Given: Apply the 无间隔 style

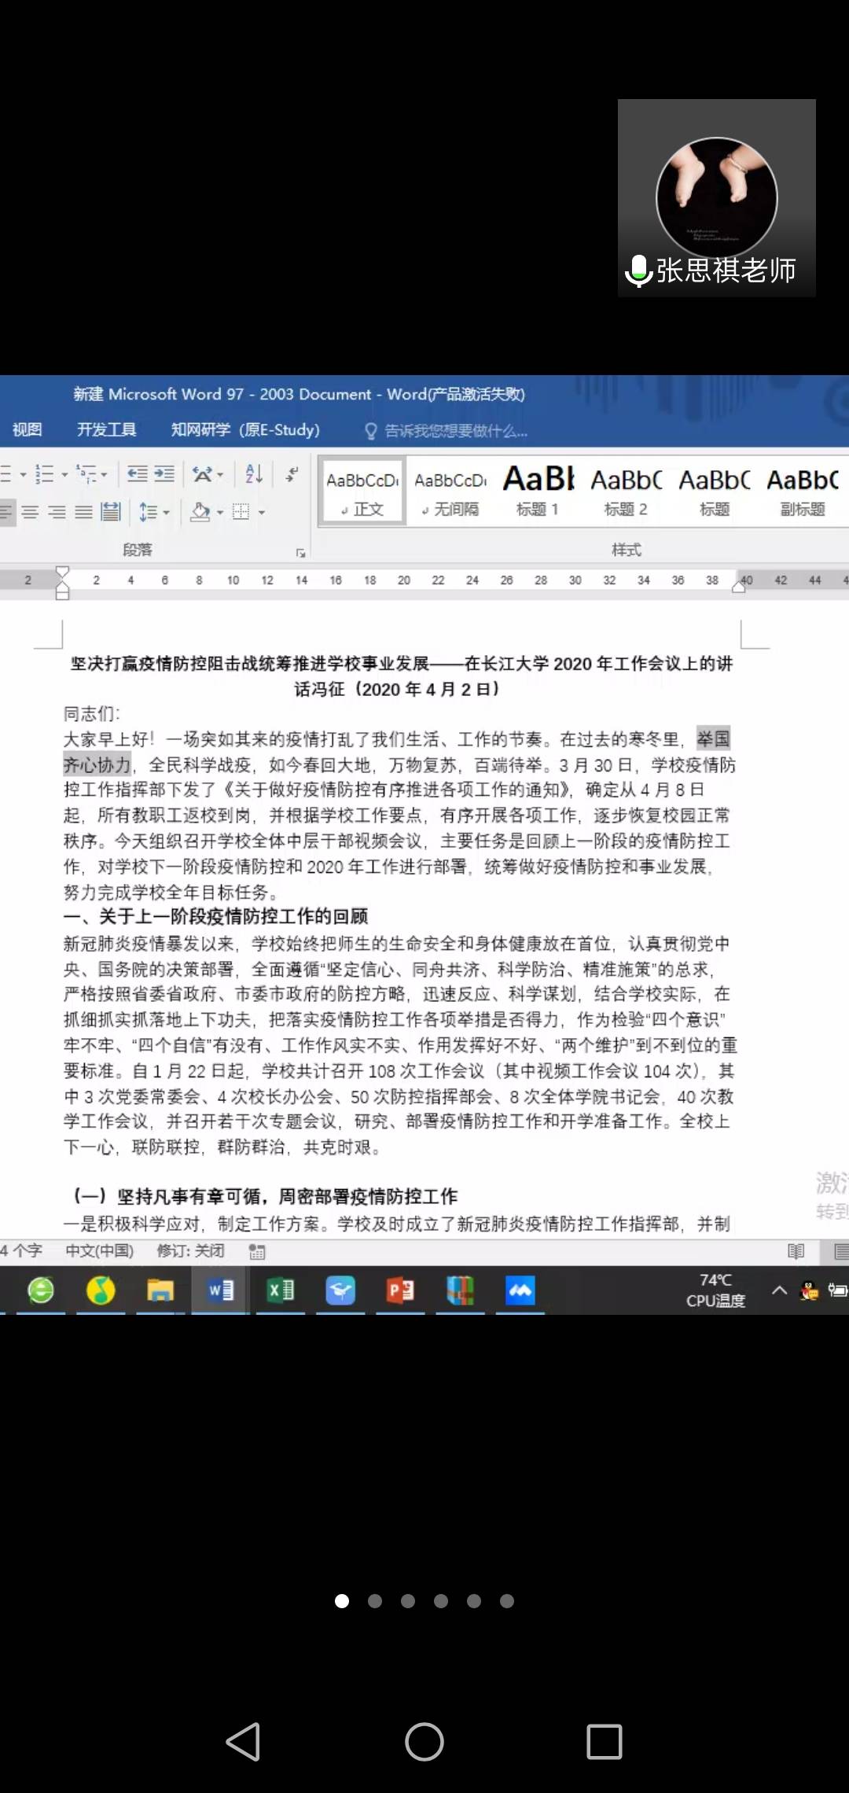Looking at the screenshot, I should click(450, 491).
